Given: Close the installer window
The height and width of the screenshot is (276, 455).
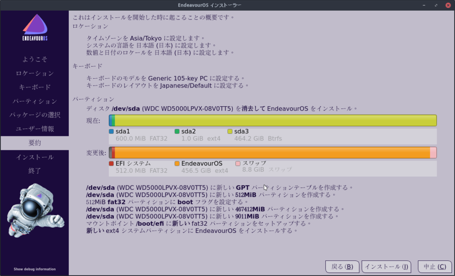Looking at the screenshot, I should point(447,5).
